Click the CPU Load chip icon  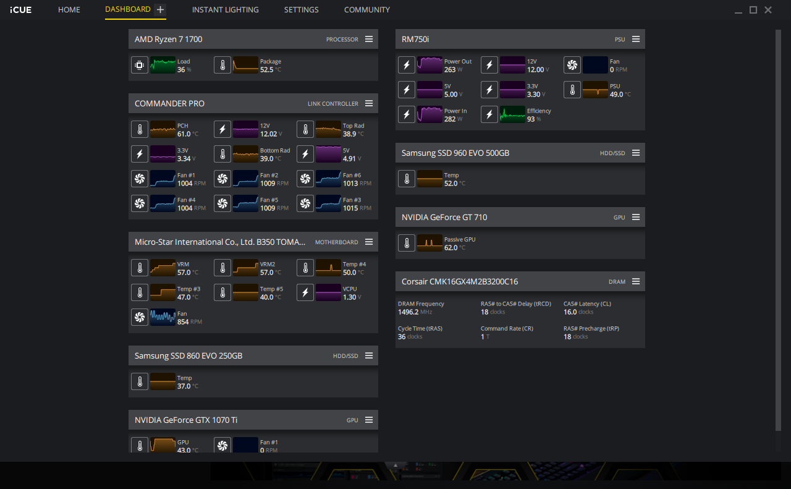(x=140, y=65)
